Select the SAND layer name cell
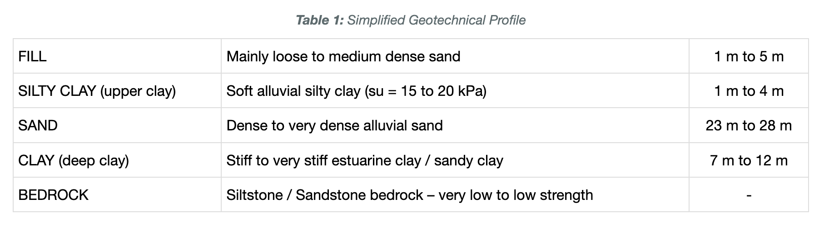 tap(117, 125)
